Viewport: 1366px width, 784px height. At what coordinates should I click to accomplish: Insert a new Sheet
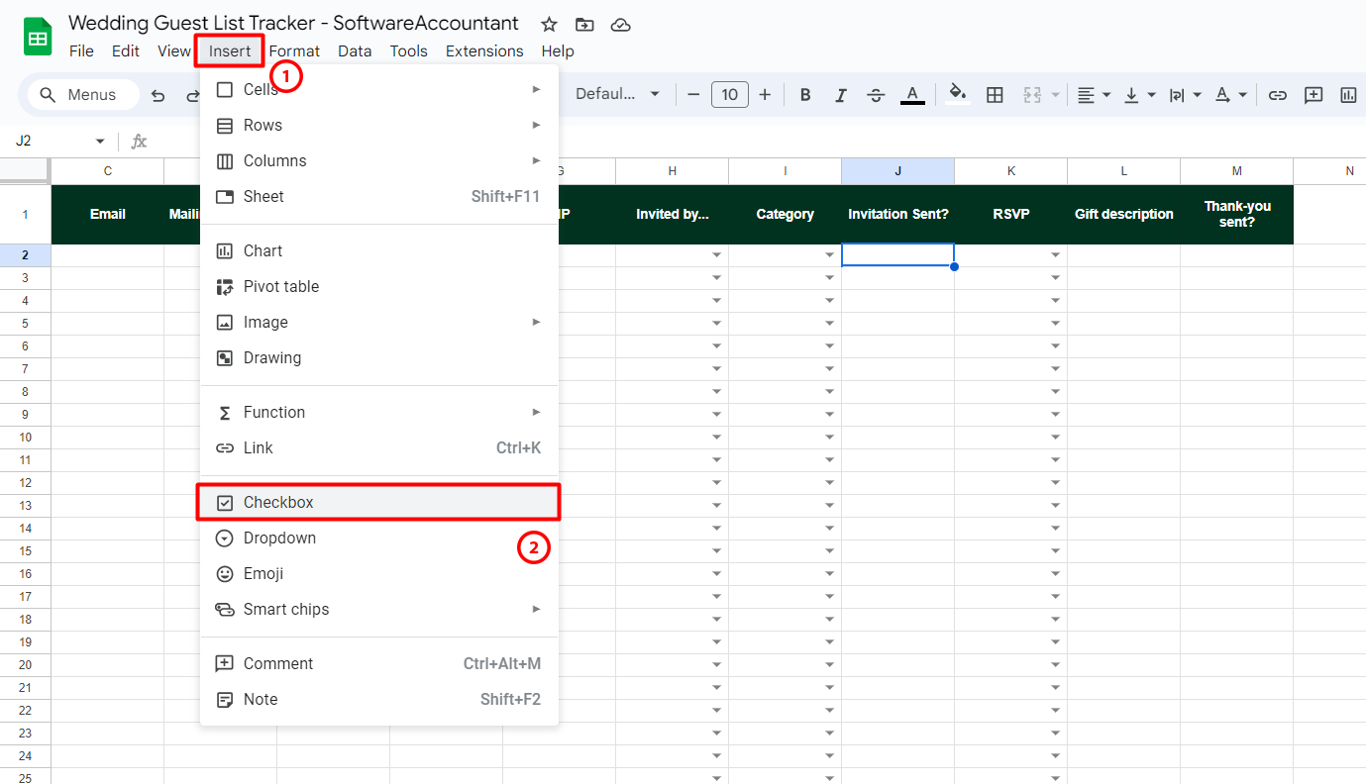point(379,196)
